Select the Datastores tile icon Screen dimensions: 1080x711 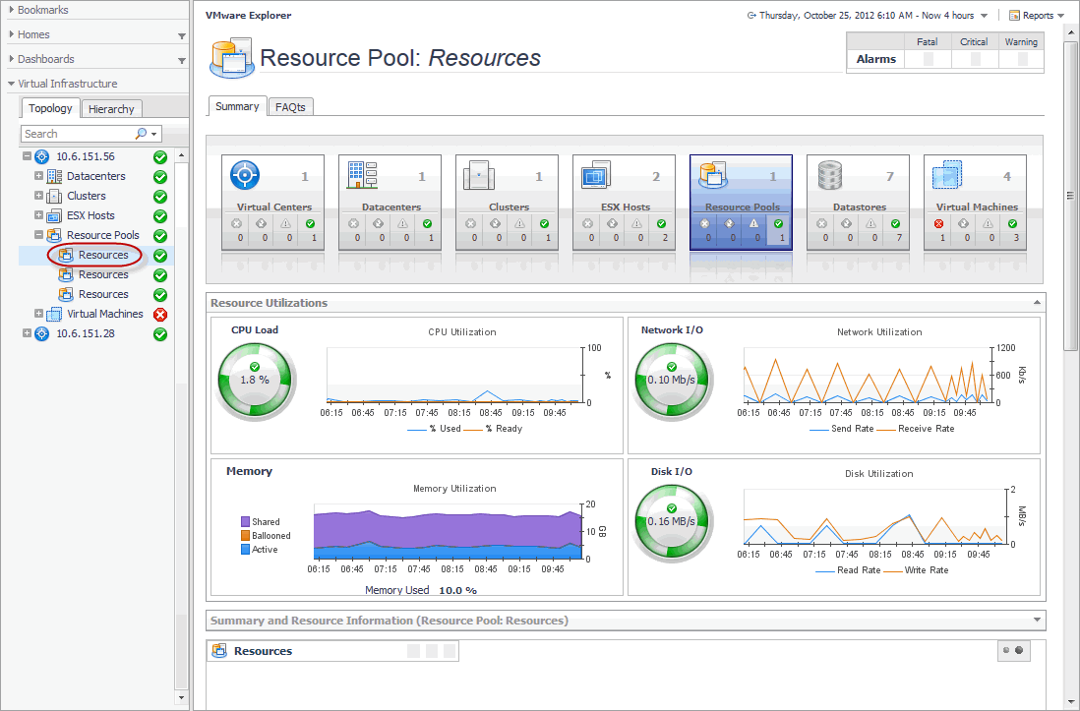[830, 175]
